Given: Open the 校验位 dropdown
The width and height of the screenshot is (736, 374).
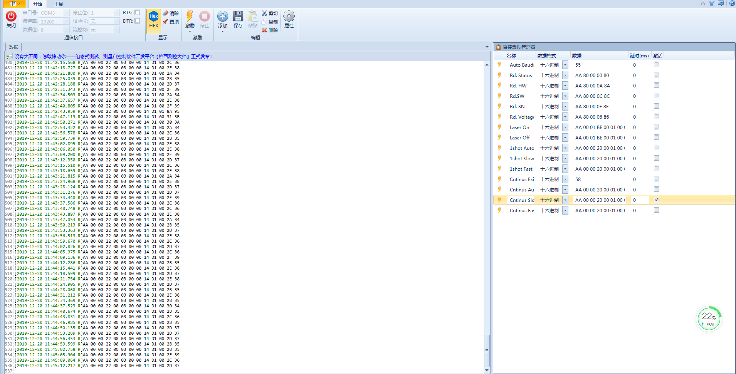Looking at the screenshot, I should pyautogui.click(x=117, y=21).
